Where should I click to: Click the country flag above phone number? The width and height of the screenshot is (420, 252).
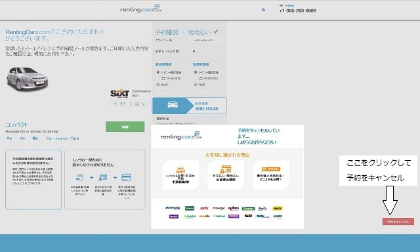click(x=281, y=5)
